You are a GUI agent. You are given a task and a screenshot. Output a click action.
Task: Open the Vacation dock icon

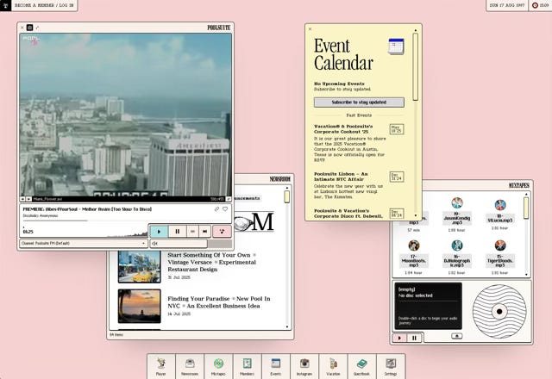[x=333, y=367]
